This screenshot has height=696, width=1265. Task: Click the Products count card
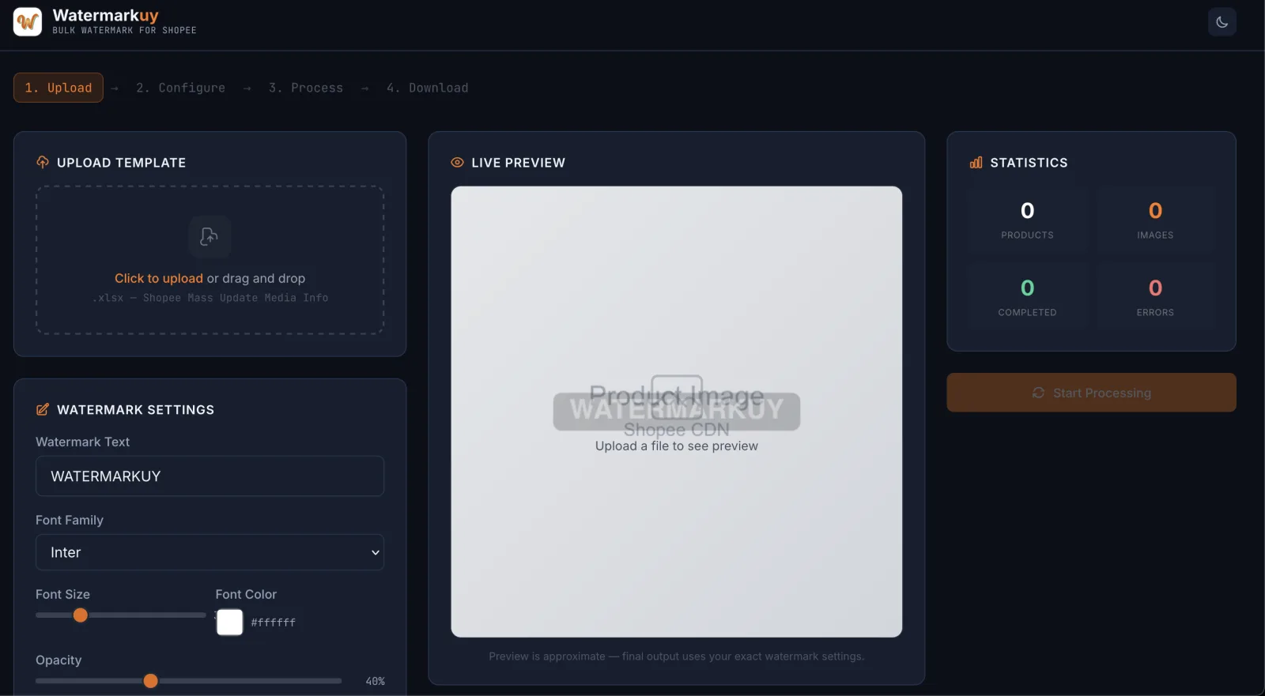1027,220
